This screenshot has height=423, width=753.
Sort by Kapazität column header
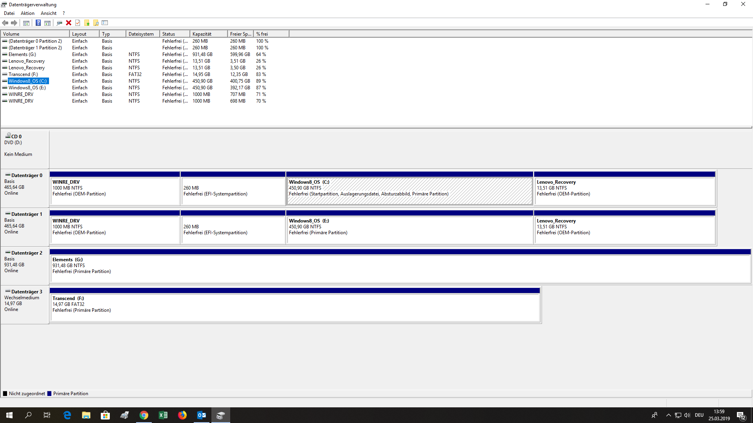point(208,34)
